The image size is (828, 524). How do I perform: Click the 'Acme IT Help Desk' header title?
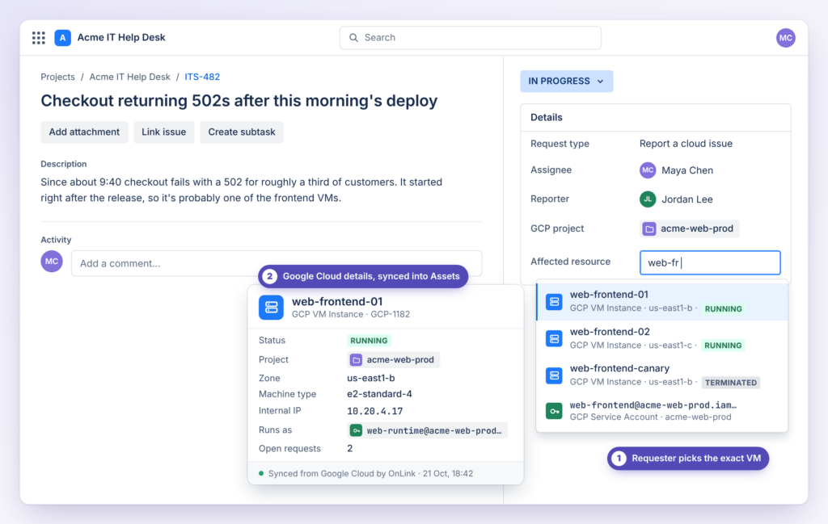[x=121, y=37]
